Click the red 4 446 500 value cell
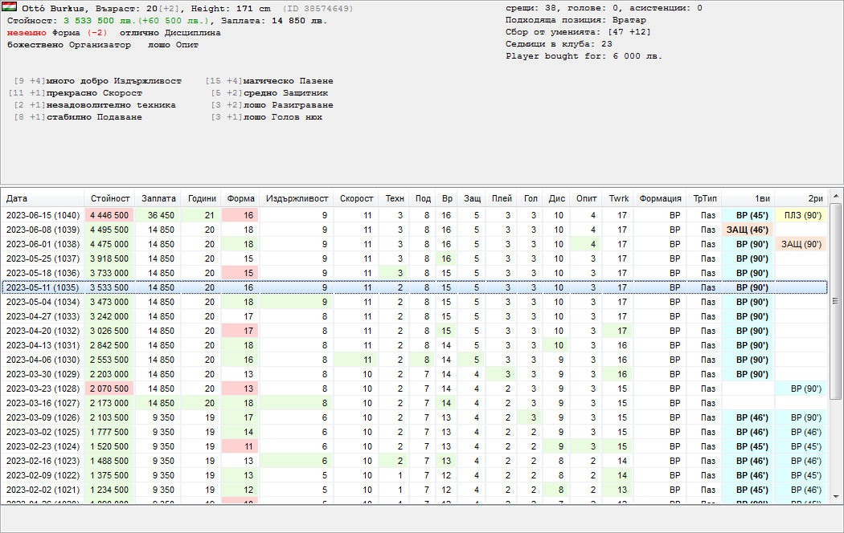The width and height of the screenshot is (844, 533). pyautogui.click(x=110, y=215)
